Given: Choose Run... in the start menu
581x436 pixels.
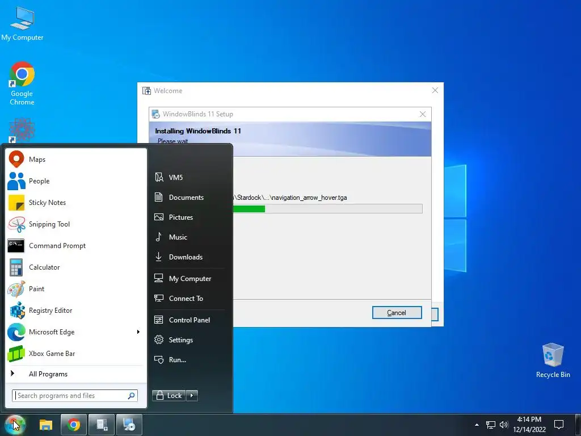Looking at the screenshot, I should [188, 359].
